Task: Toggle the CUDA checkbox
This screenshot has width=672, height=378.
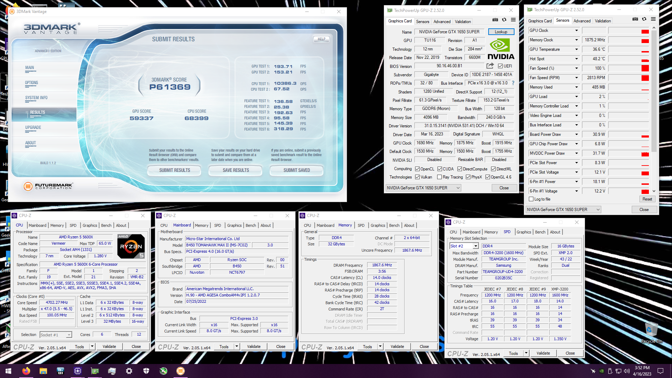Action: pos(440,169)
